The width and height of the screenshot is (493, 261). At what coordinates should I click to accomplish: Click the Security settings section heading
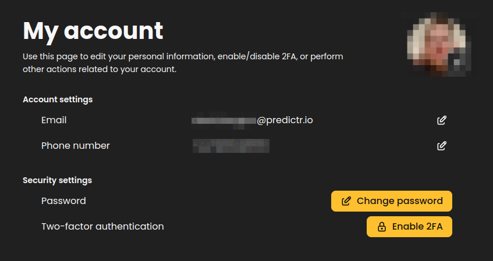pyautogui.click(x=57, y=180)
